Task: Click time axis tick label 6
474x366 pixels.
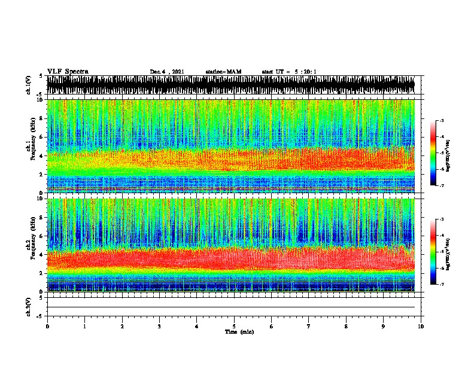Action: [272, 327]
